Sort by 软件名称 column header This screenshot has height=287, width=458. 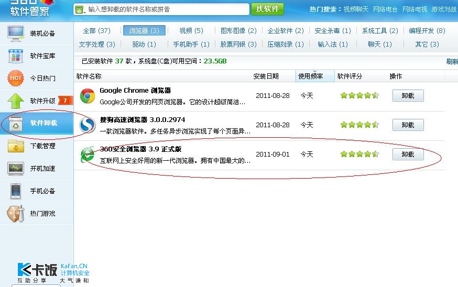[x=162, y=76]
